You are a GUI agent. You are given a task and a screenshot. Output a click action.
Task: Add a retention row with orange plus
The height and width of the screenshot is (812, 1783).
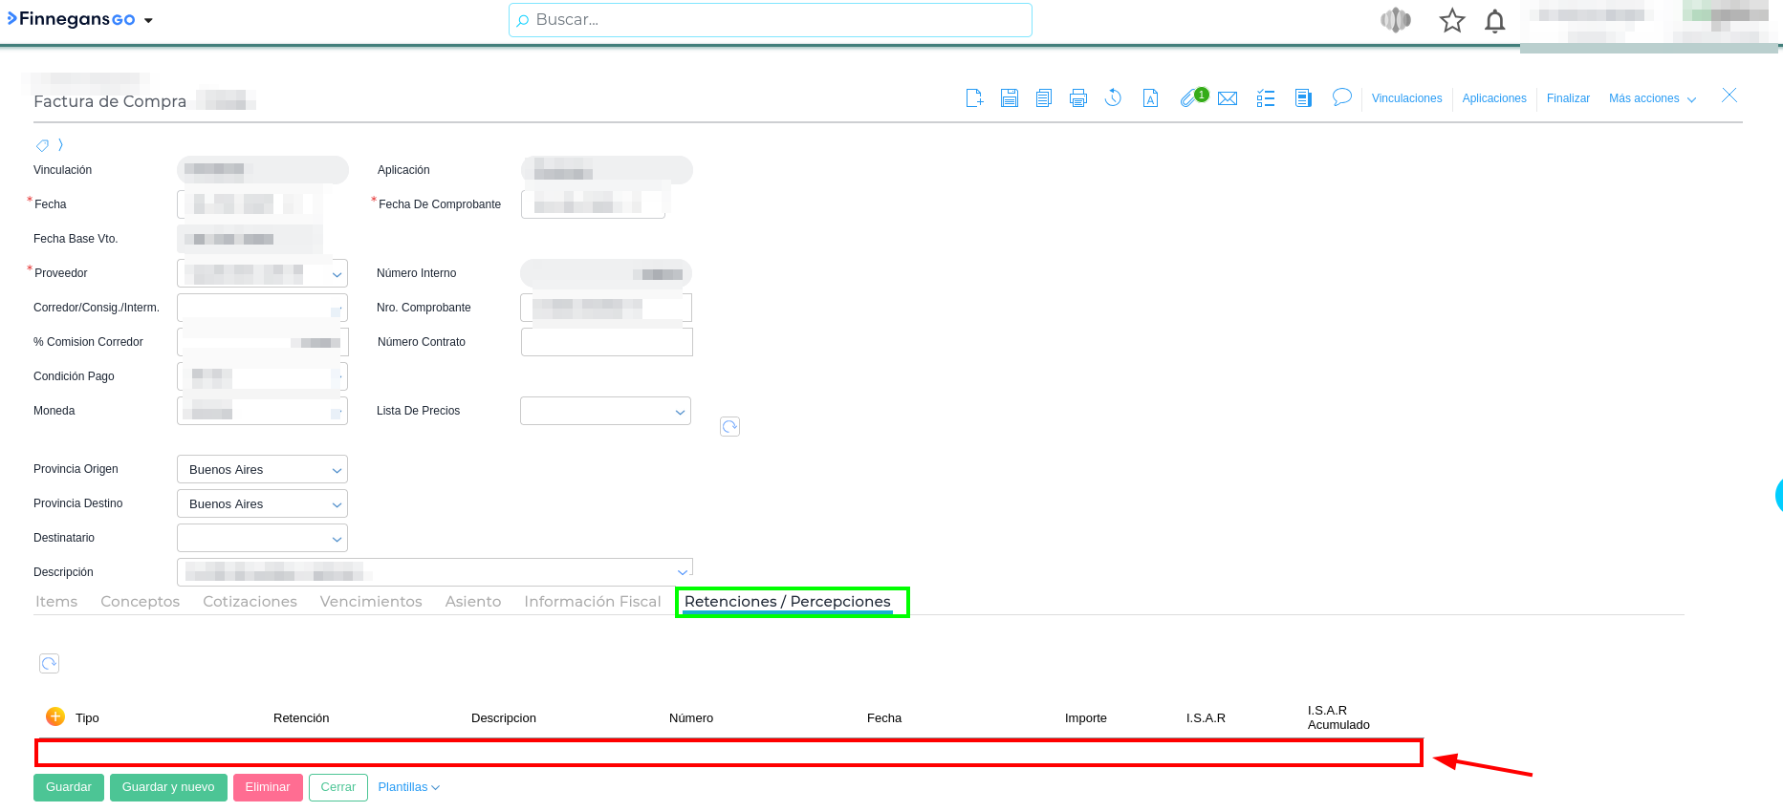click(55, 716)
